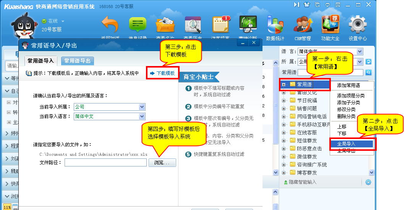Open the 当前导入语言 dropdown

click(142, 116)
